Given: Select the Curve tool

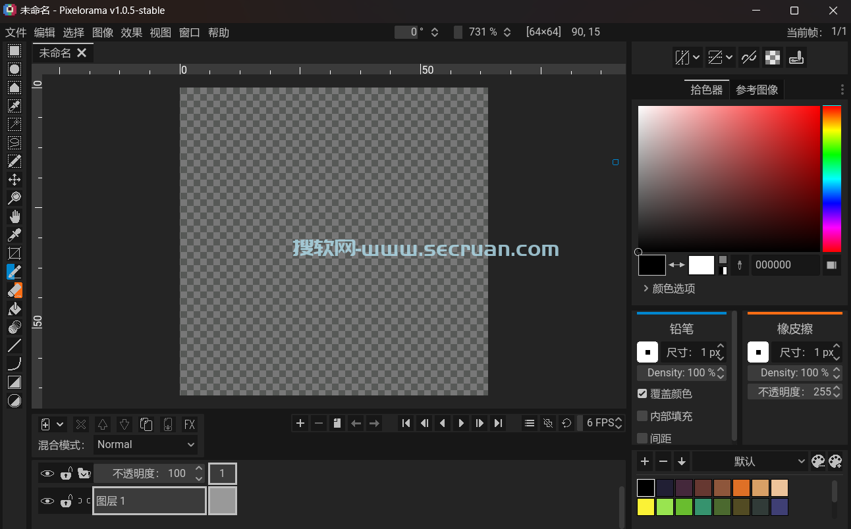Looking at the screenshot, I should point(14,364).
